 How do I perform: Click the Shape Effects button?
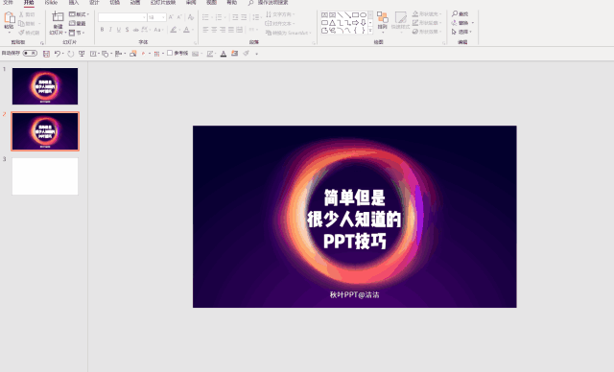427,32
